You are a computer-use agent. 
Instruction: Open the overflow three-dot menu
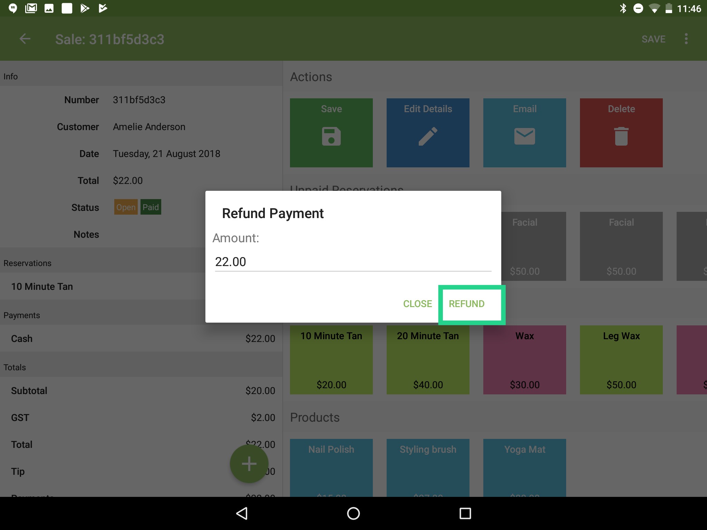(x=686, y=39)
